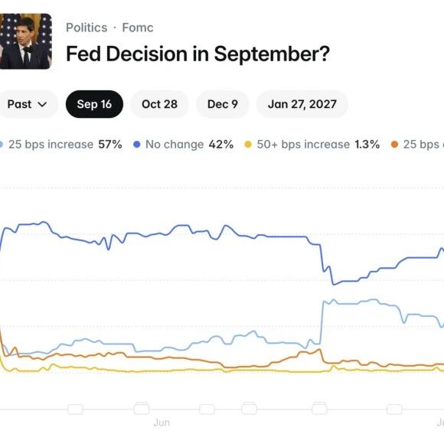Image resolution: width=444 pixels, height=444 pixels.
Task: Click the chevron arrow beside Past
Action: 42,104
